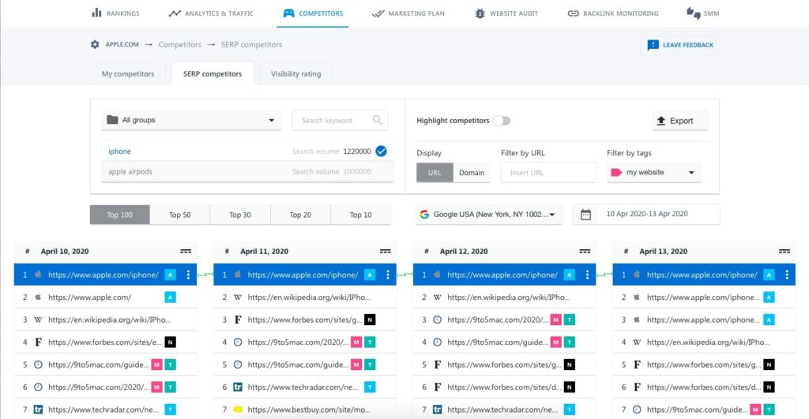Switch to Visibility rating tab
This screenshot has height=419, width=809.
(295, 73)
